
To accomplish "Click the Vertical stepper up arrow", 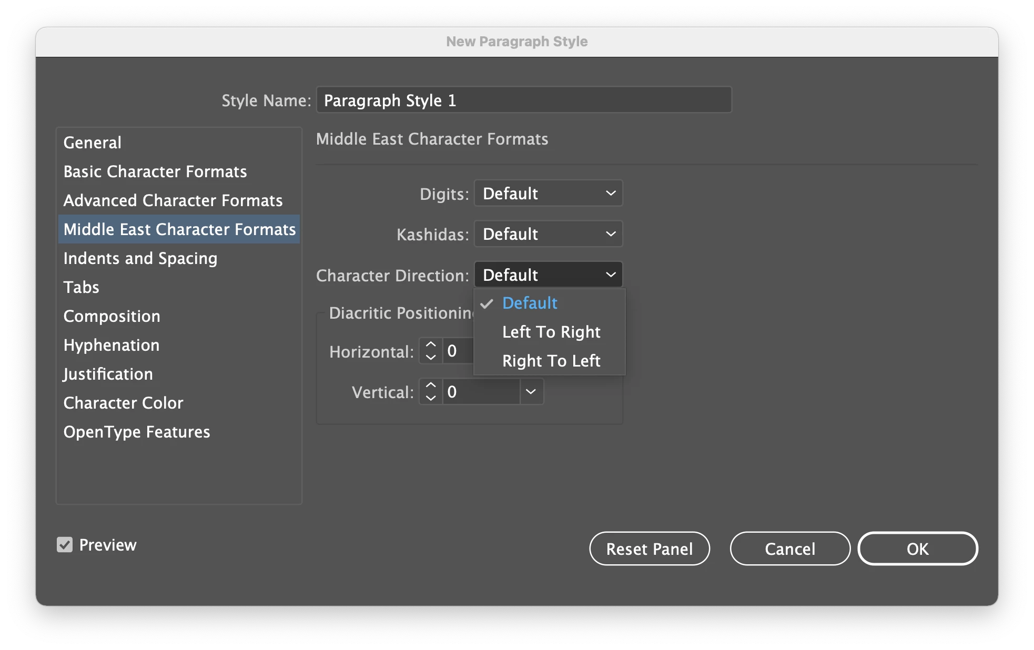I will click(431, 385).
